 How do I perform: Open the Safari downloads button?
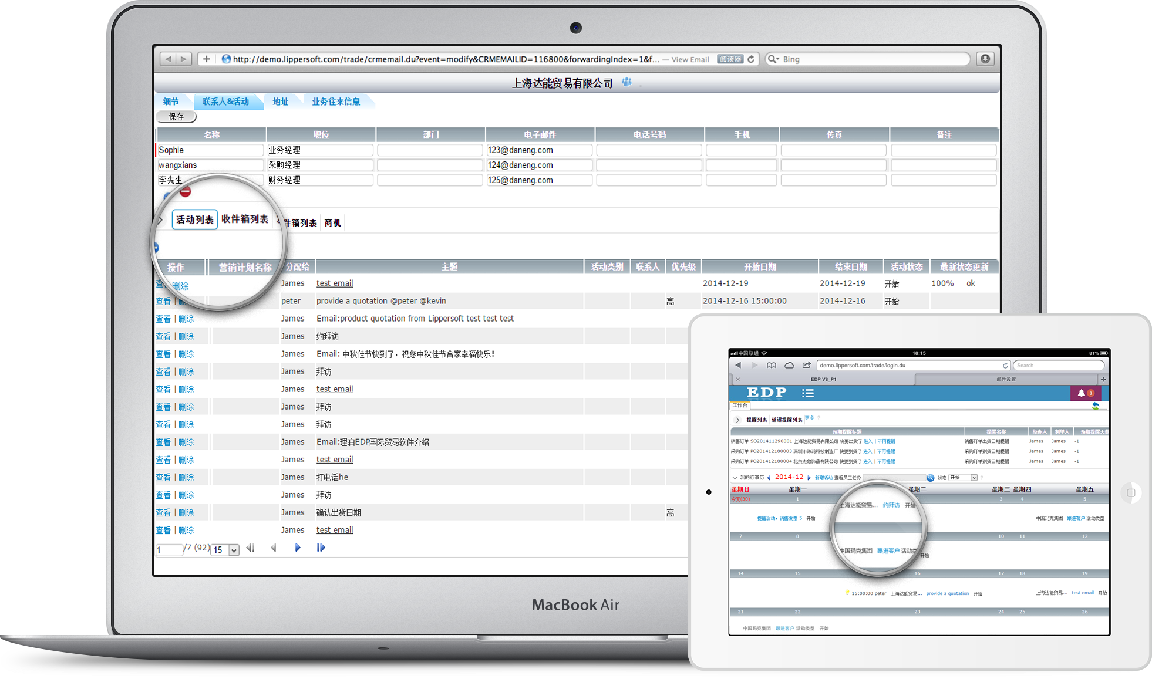(x=985, y=59)
